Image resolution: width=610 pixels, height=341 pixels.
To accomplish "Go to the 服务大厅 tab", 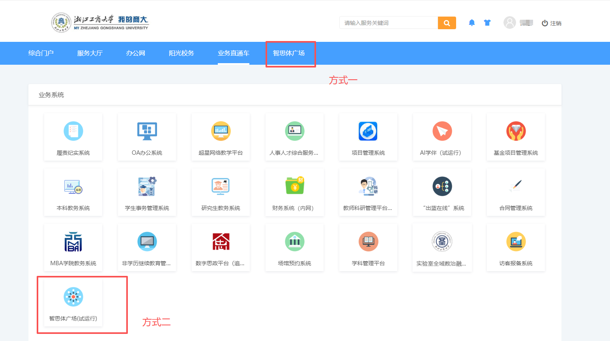I will point(90,53).
